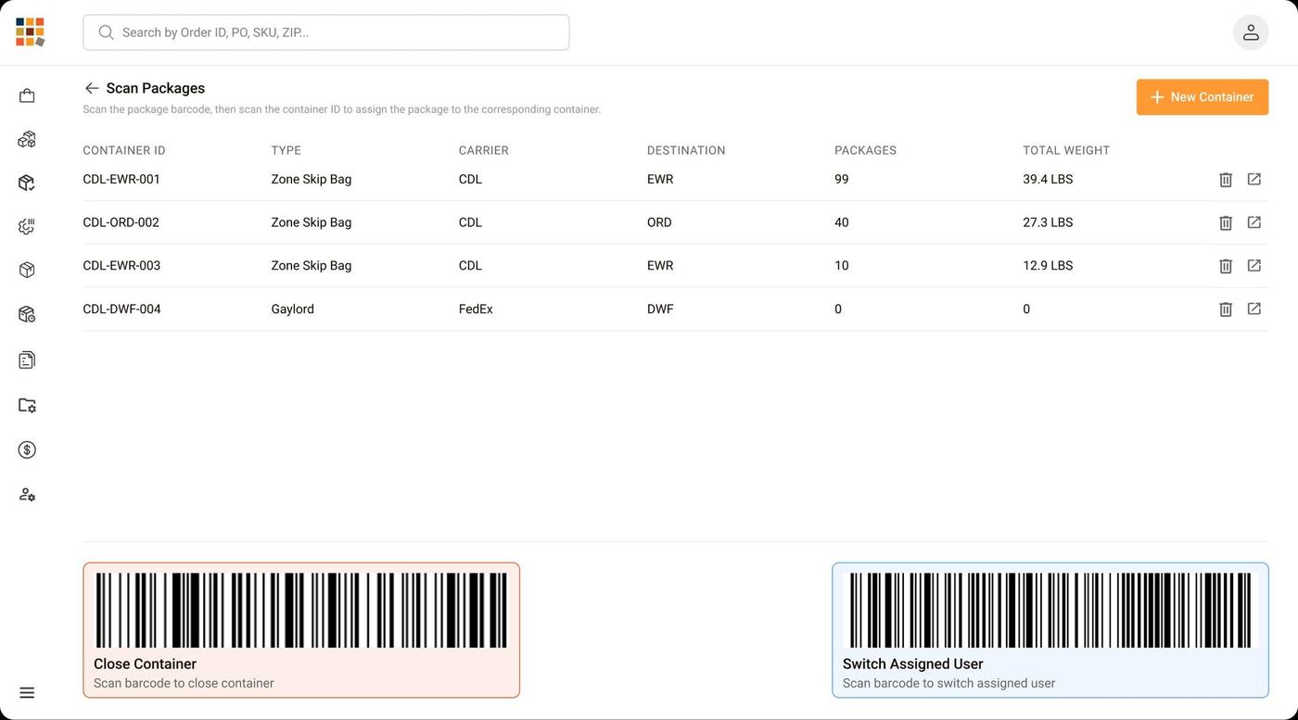Open the dollar sign billing sidebar icon
Screen dimensions: 1298x720
(x=27, y=449)
